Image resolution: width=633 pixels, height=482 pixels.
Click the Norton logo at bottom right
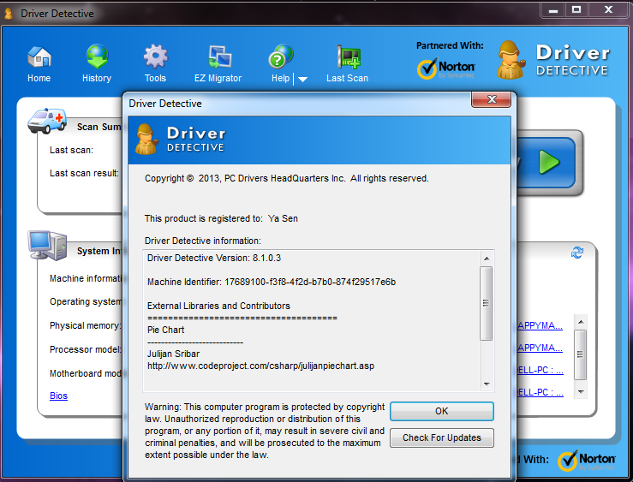[x=587, y=461]
